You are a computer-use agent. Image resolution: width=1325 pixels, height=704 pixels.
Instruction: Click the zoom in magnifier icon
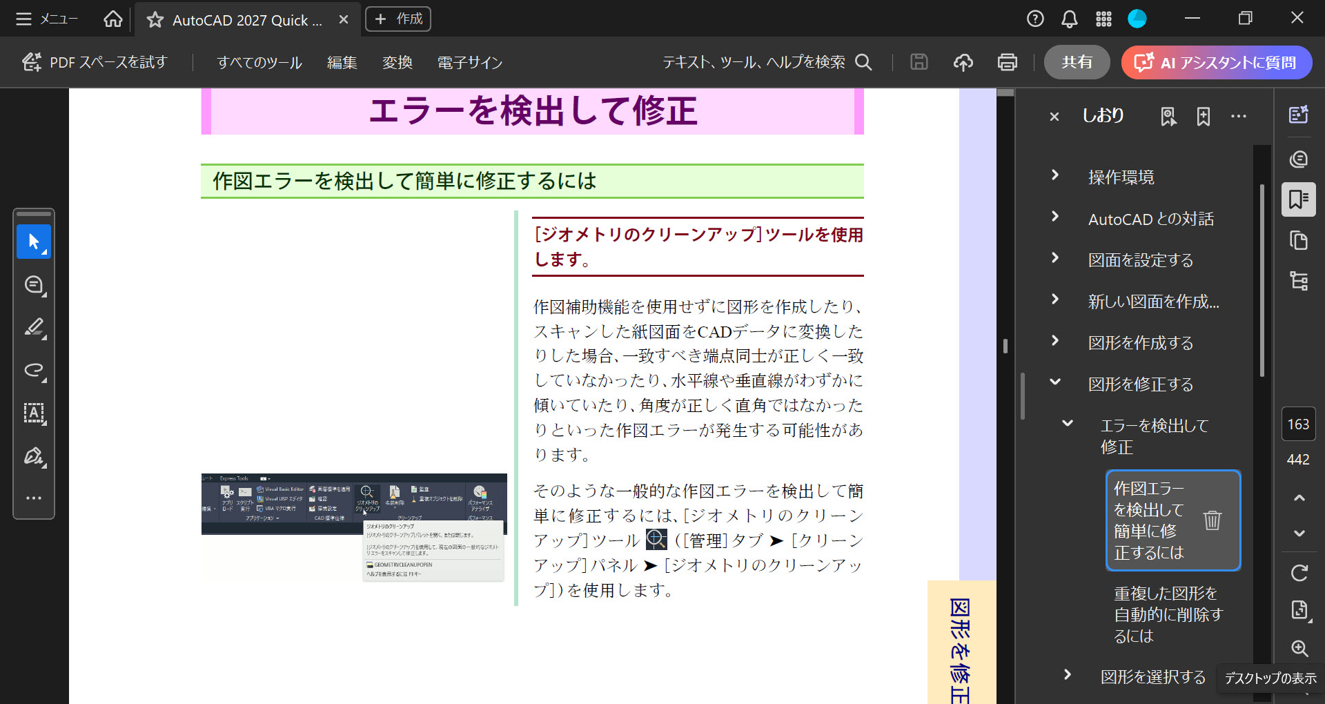coord(1299,648)
